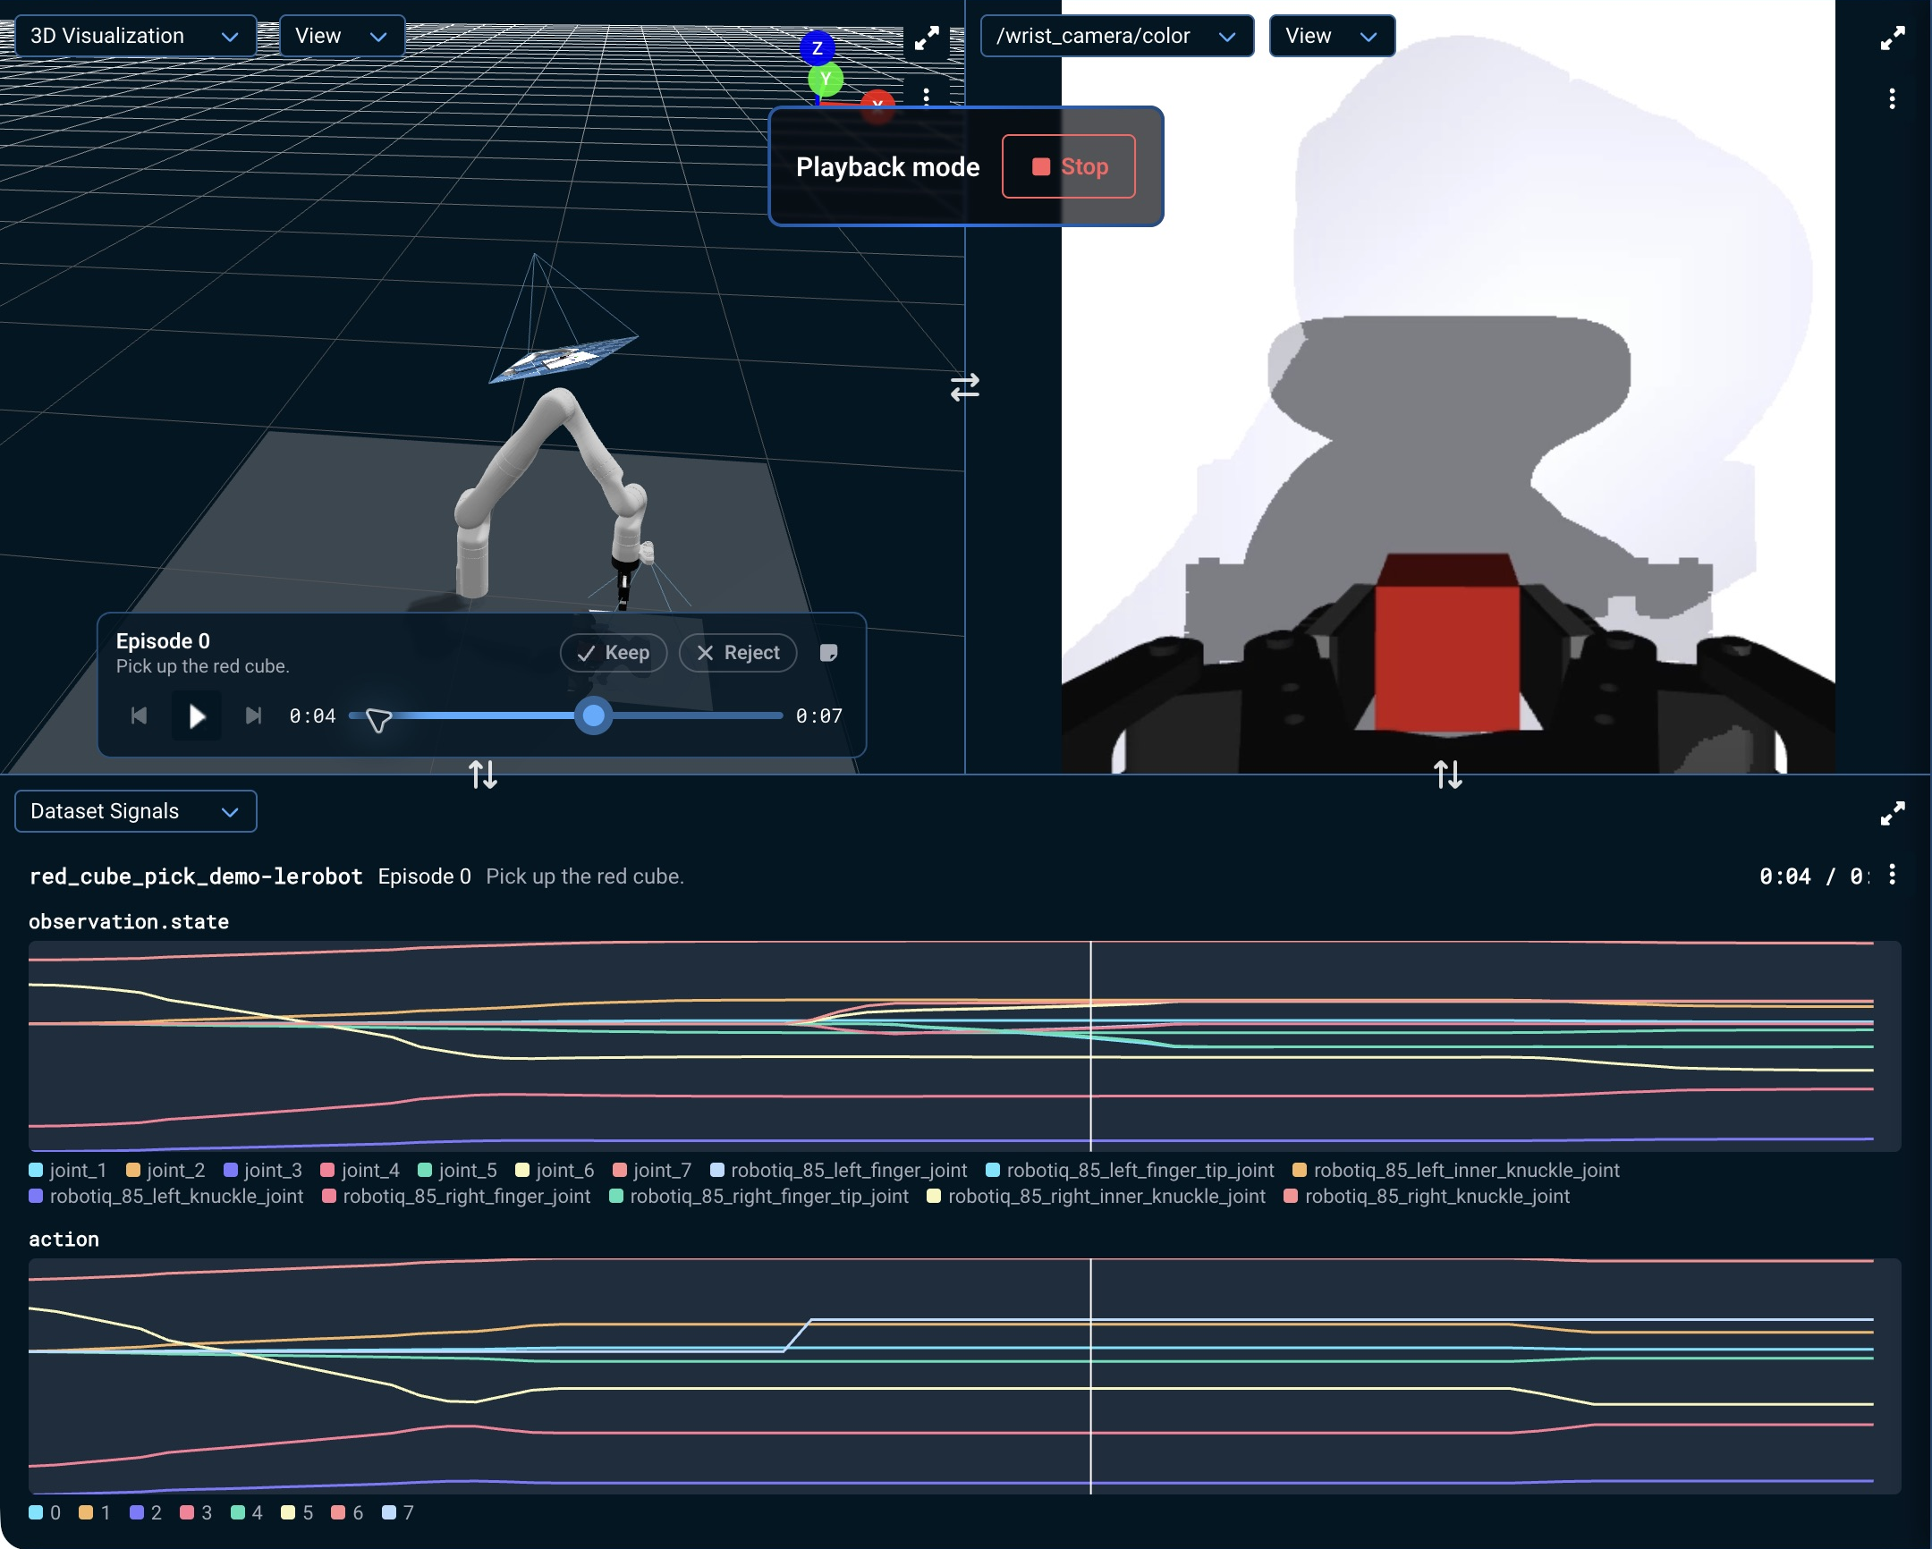The image size is (1932, 1549).
Task: Expand the Dataset Signals panel to fullscreen
Action: point(1892,814)
